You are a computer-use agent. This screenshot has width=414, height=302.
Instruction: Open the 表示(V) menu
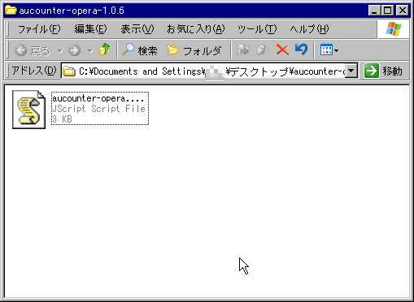[x=137, y=29]
